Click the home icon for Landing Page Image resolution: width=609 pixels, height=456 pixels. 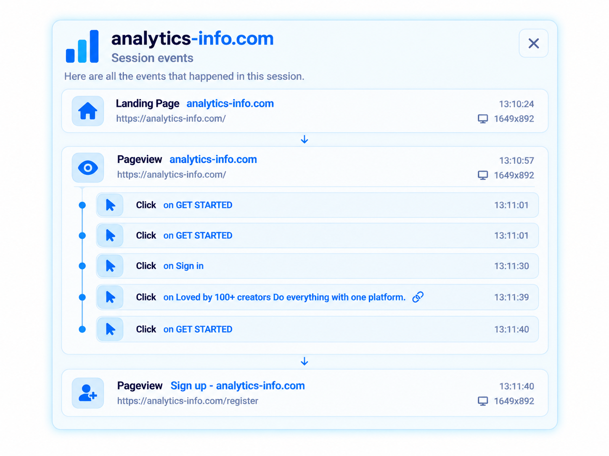pos(88,111)
